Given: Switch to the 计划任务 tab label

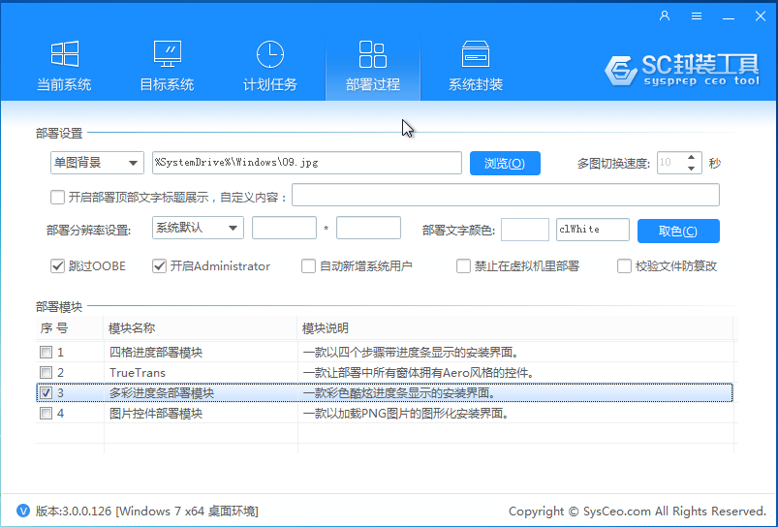Looking at the screenshot, I should point(270,84).
